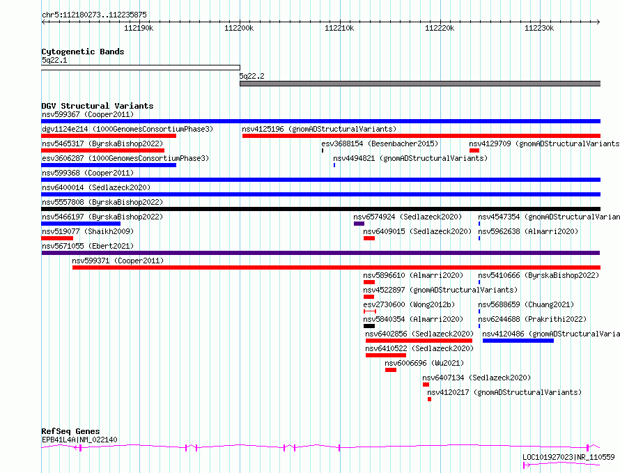Click the 112200k ruler tick label
Image resolution: width=620 pixels, height=473 pixels.
[239, 28]
